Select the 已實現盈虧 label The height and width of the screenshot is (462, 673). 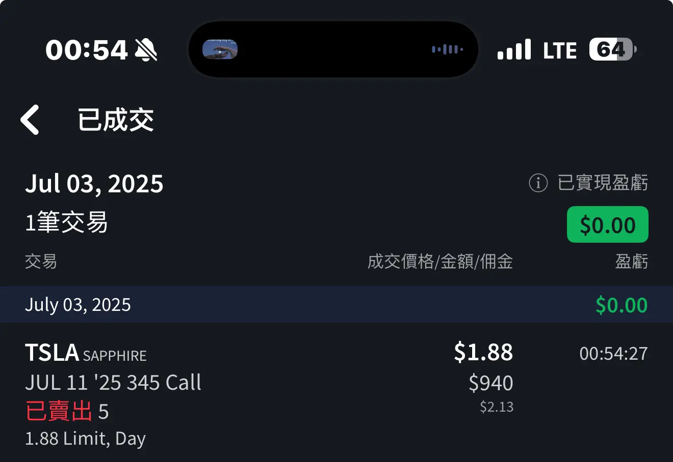(603, 183)
